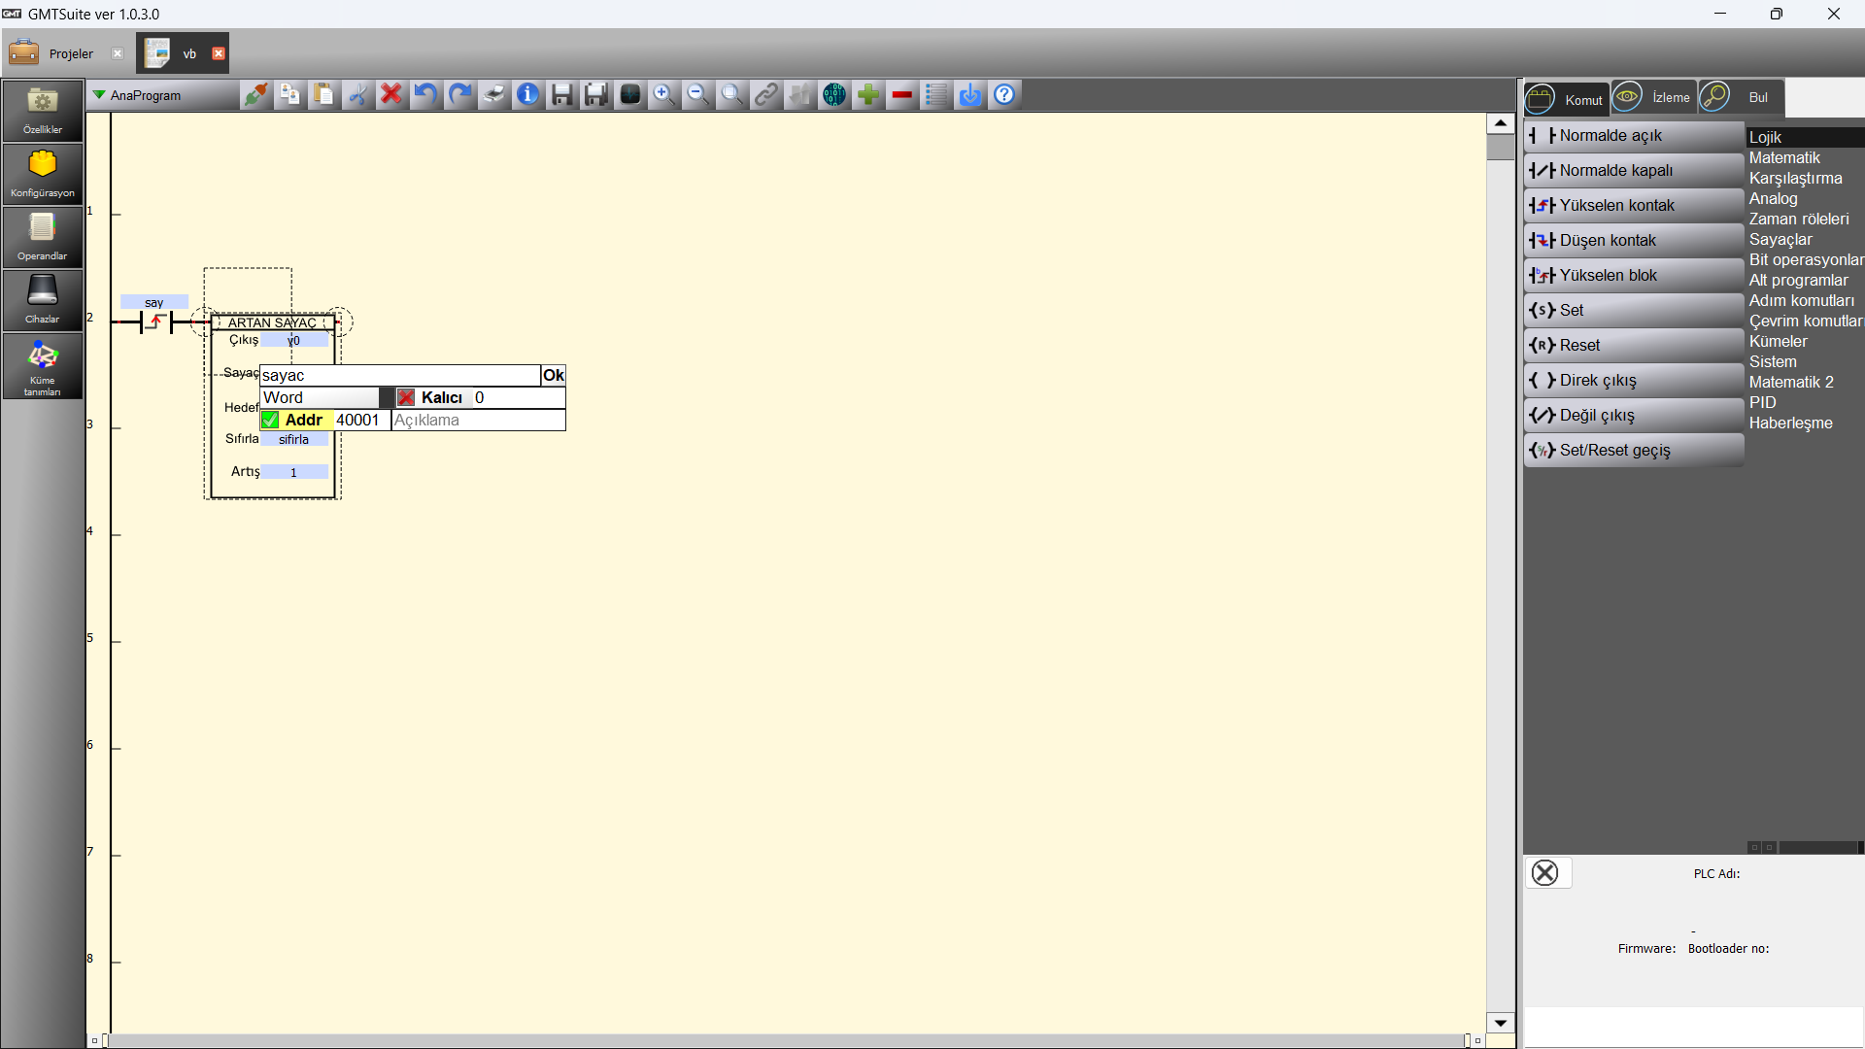1865x1049 pixels.
Task: Click the circled X connection toggle
Action: click(1544, 872)
